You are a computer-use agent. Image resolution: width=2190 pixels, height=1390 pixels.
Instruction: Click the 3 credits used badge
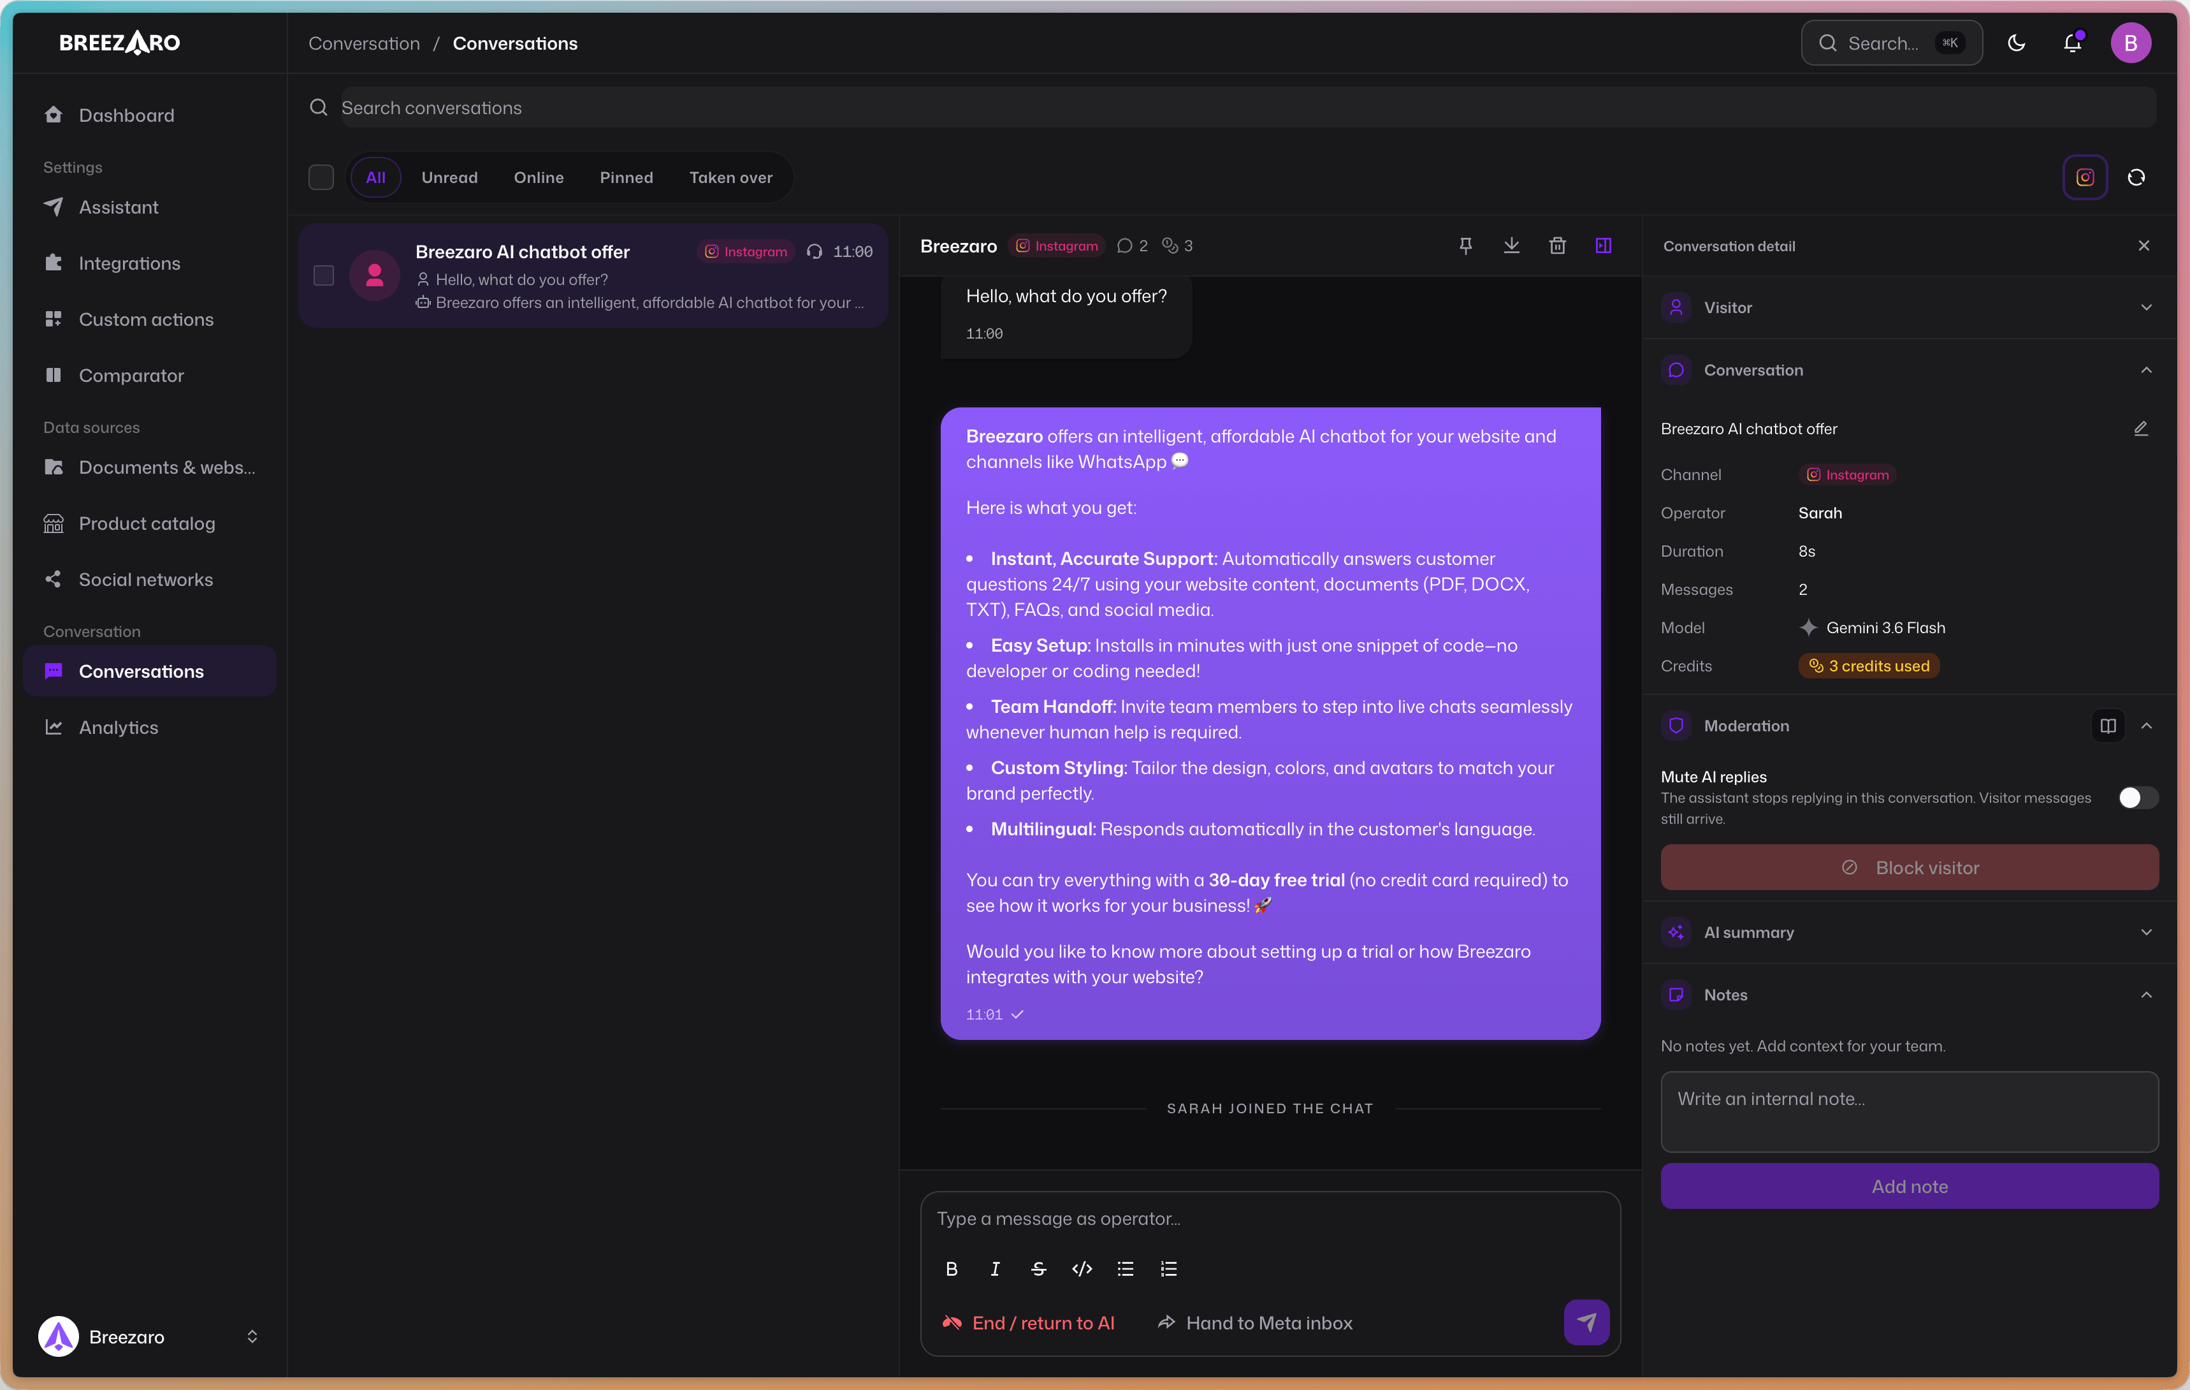(1869, 666)
